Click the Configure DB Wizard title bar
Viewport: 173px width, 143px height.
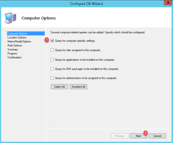click(x=86, y=4)
